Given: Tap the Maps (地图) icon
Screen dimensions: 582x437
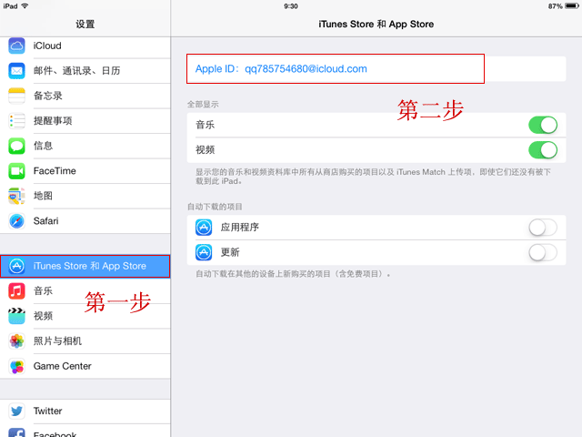Looking at the screenshot, I should (16, 196).
